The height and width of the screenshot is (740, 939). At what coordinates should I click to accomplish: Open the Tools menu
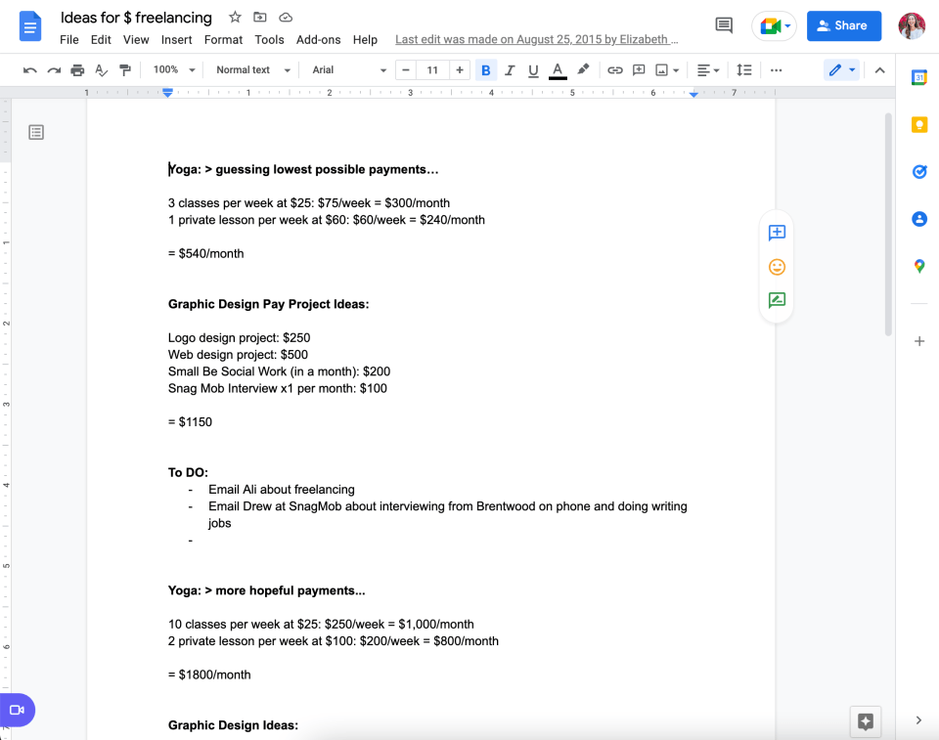[269, 40]
